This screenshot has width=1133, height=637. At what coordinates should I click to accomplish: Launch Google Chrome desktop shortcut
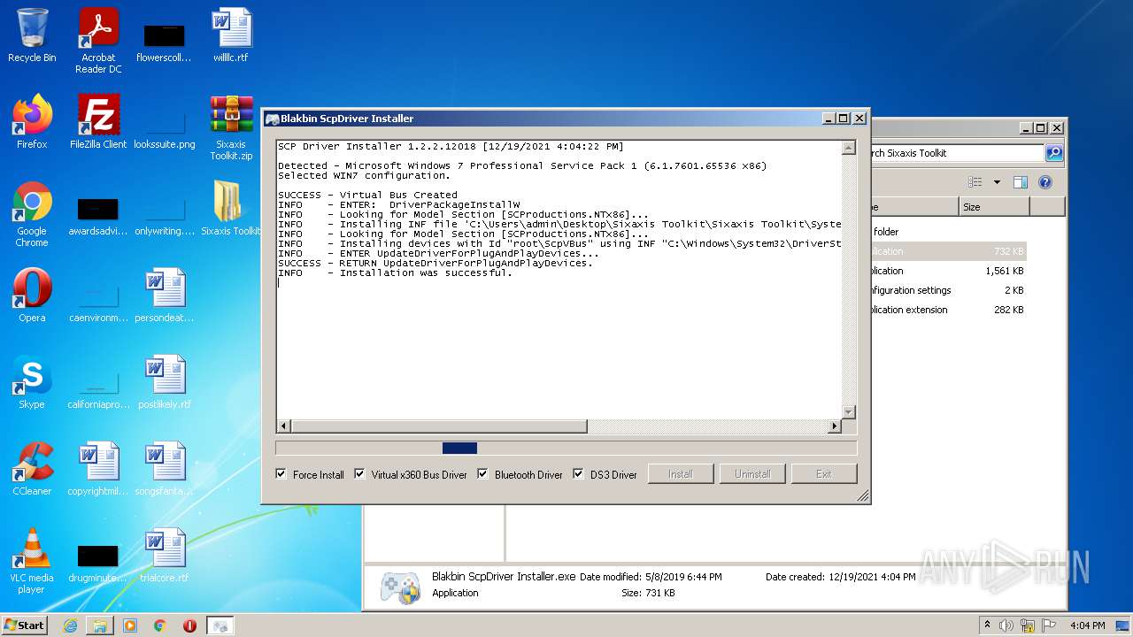click(32, 215)
